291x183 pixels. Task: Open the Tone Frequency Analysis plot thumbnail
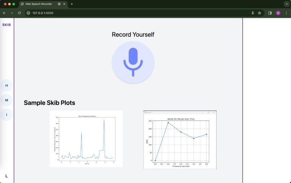[x=86, y=139]
